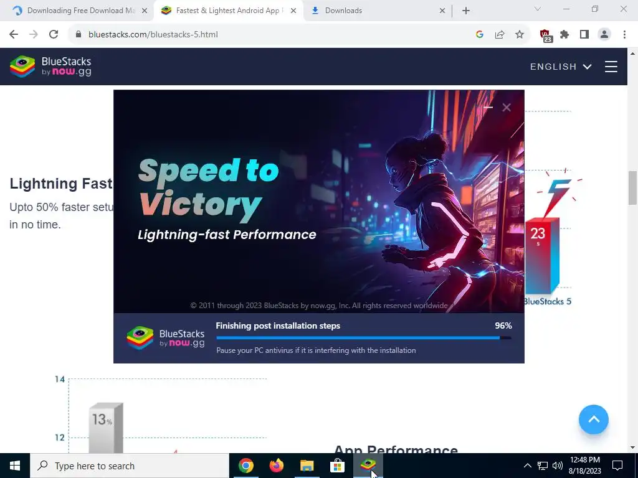
Task: Open the uBlock extension showing 23
Action: click(546, 35)
